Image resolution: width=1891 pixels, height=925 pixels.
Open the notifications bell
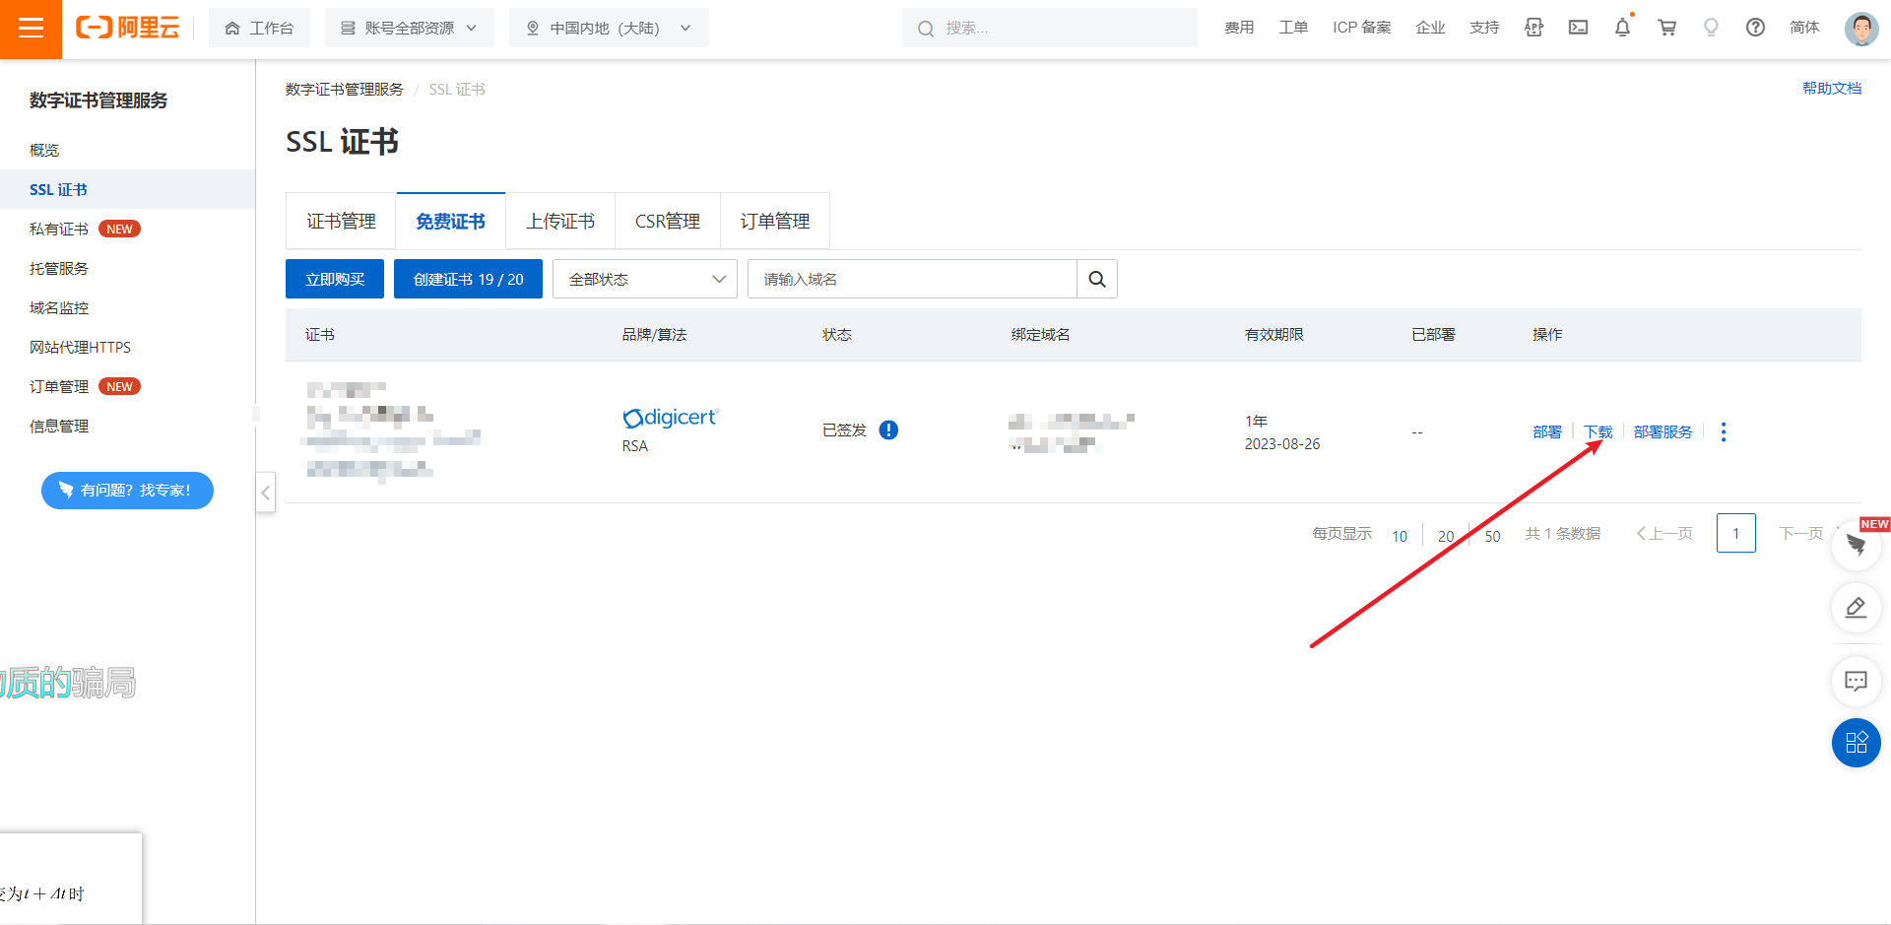(x=1622, y=28)
